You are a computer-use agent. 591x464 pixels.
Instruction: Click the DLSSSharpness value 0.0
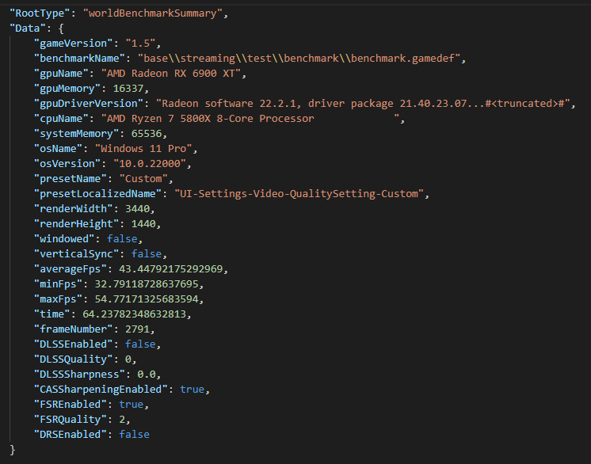click(147, 375)
